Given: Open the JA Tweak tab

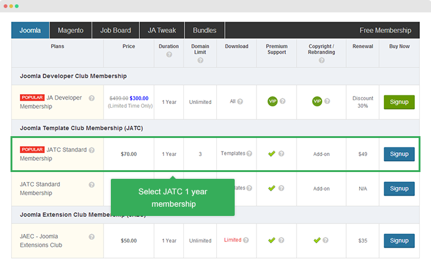Looking at the screenshot, I should coord(162,30).
